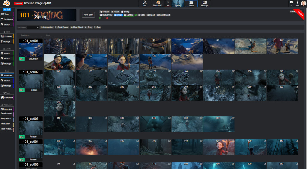Toggle the BG badge on 101_sq002 Forrest
Screen dimensions: 307x169
tap(22, 90)
